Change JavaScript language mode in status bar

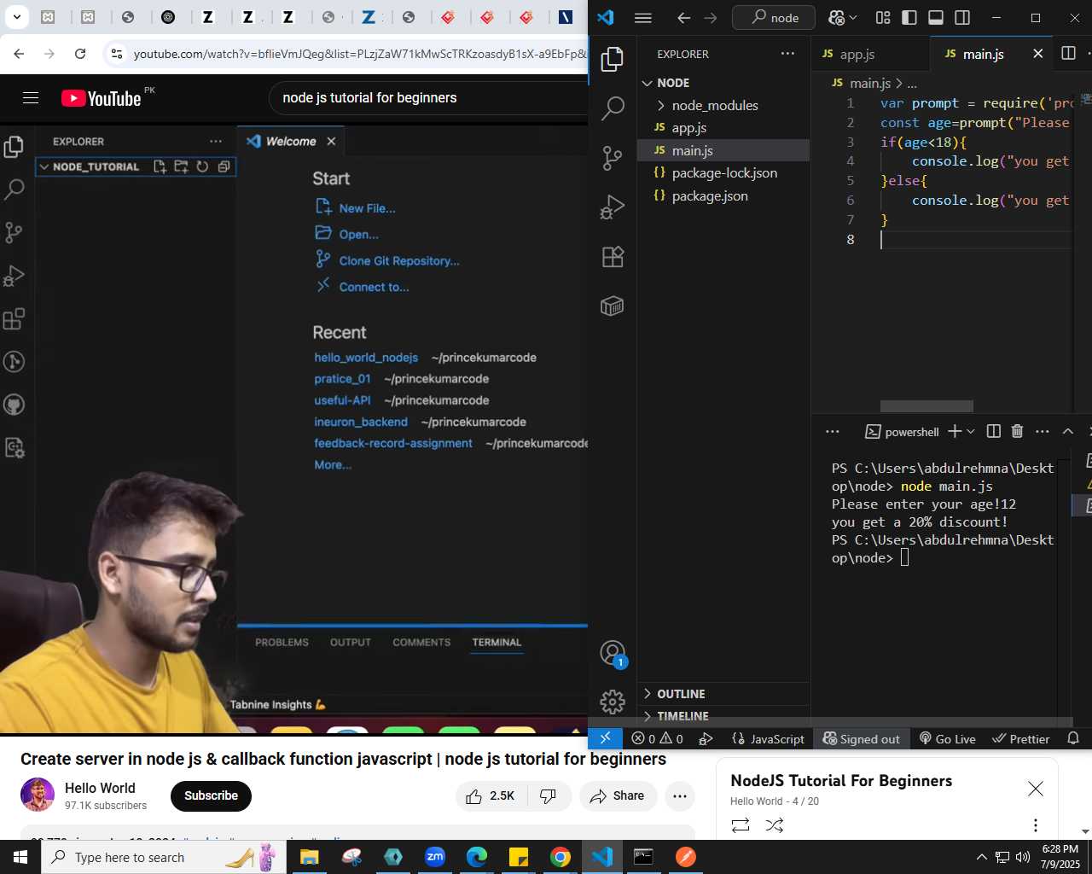click(777, 739)
